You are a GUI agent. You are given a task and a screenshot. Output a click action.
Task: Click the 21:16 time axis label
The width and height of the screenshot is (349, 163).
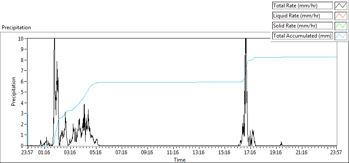pos(302,153)
